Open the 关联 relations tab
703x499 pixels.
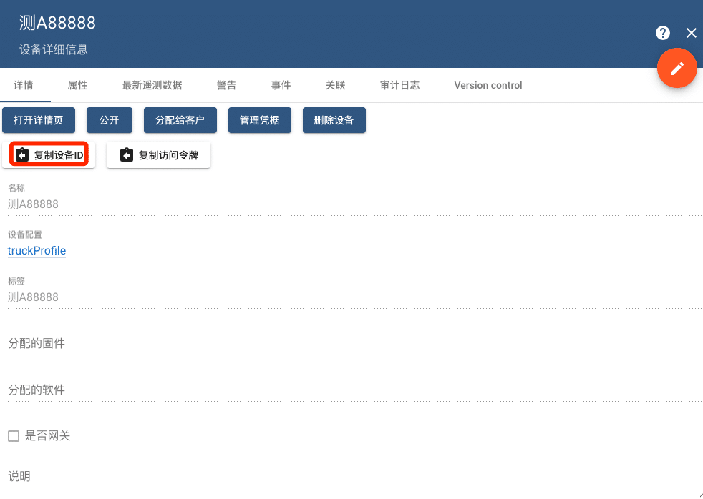pos(334,84)
